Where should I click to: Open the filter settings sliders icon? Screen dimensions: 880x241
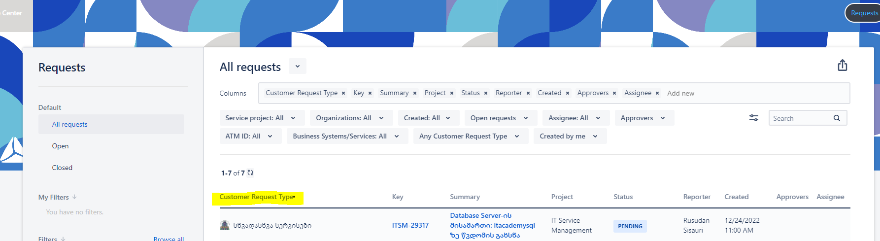point(754,118)
